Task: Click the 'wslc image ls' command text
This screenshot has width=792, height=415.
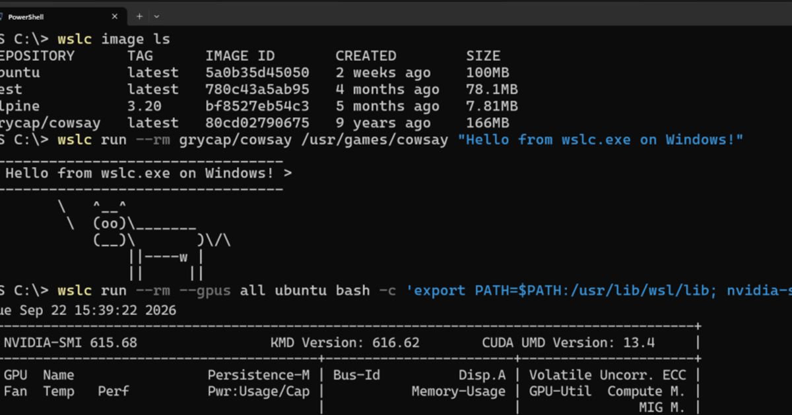Action: 114,39
